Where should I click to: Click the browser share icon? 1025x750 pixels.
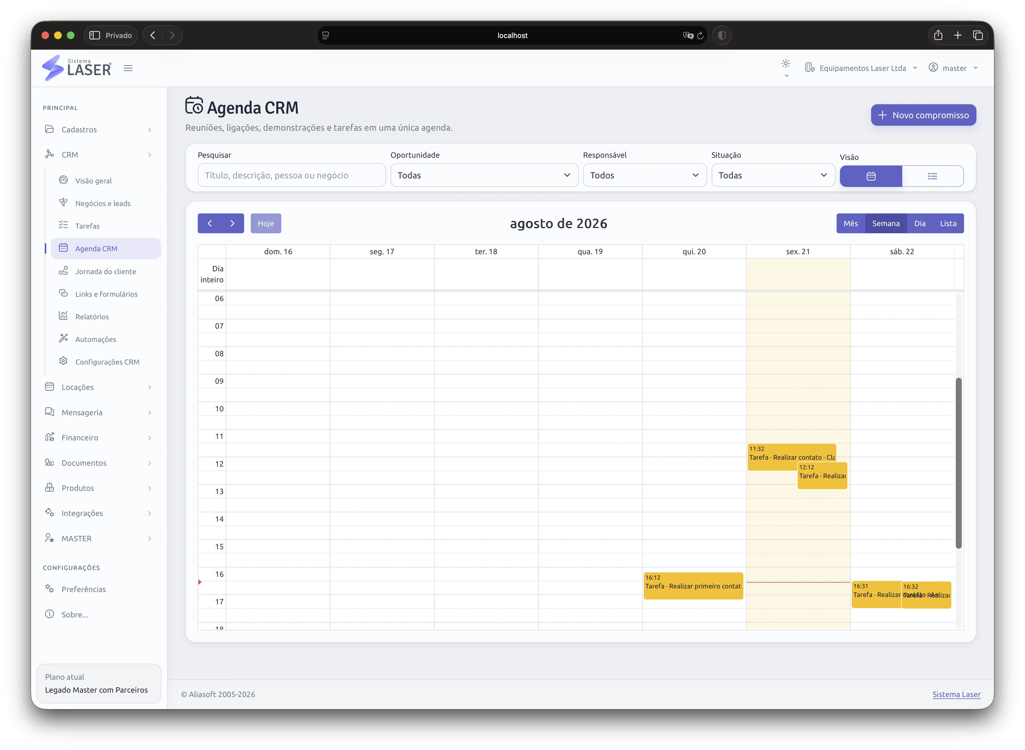(938, 35)
